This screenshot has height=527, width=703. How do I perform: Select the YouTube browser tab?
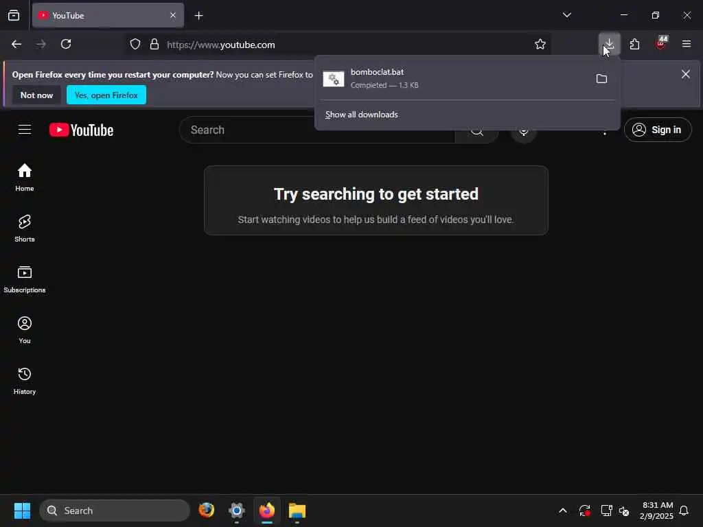pyautogui.click(x=108, y=15)
